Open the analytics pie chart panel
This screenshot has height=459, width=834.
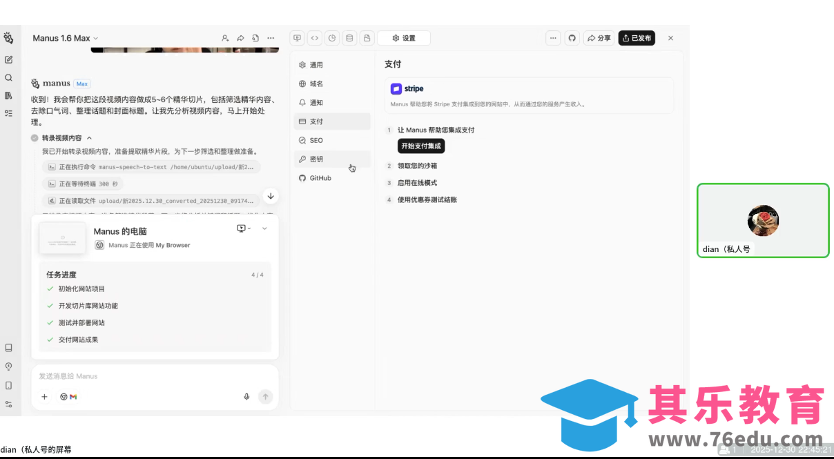click(x=332, y=38)
